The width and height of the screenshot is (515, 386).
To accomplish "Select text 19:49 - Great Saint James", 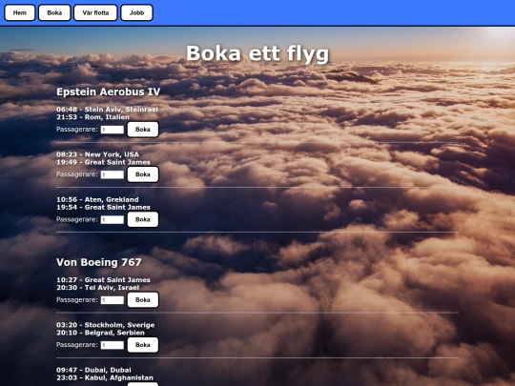I will (103, 162).
